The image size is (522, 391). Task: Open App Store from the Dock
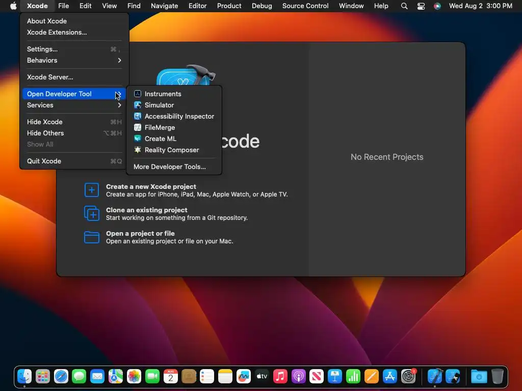tap(389, 376)
